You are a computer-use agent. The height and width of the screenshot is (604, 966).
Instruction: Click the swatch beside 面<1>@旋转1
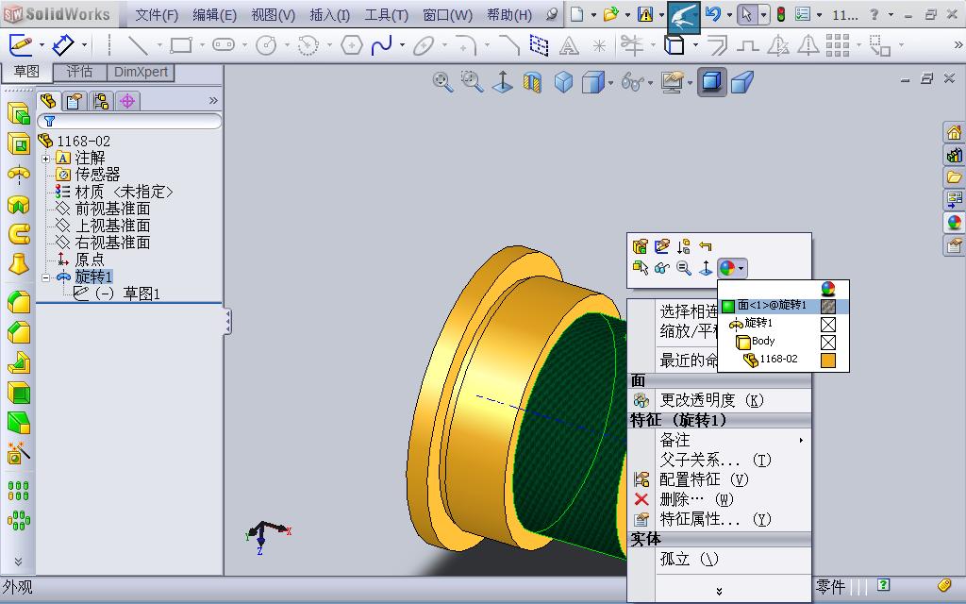[828, 307]
